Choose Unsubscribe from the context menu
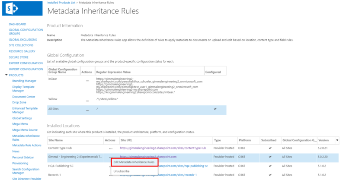The width and height of the screenshot is (346, 180). tap(122, 171)
